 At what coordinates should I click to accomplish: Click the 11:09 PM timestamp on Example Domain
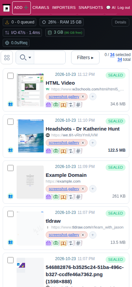pyautogui.click(x=86, y=167)
